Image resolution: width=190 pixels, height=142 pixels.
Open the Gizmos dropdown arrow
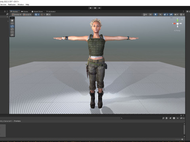pyautogui.click(x=184, y=15)
